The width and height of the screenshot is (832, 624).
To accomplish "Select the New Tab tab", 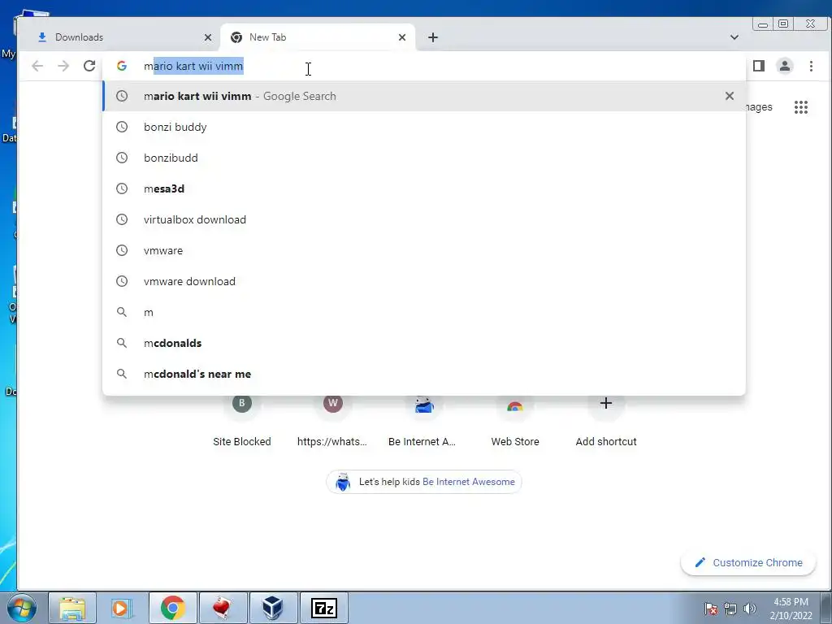I will click(x=318, y=37).
